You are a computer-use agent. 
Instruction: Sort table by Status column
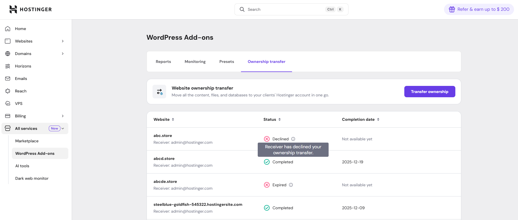pos(280,119)
